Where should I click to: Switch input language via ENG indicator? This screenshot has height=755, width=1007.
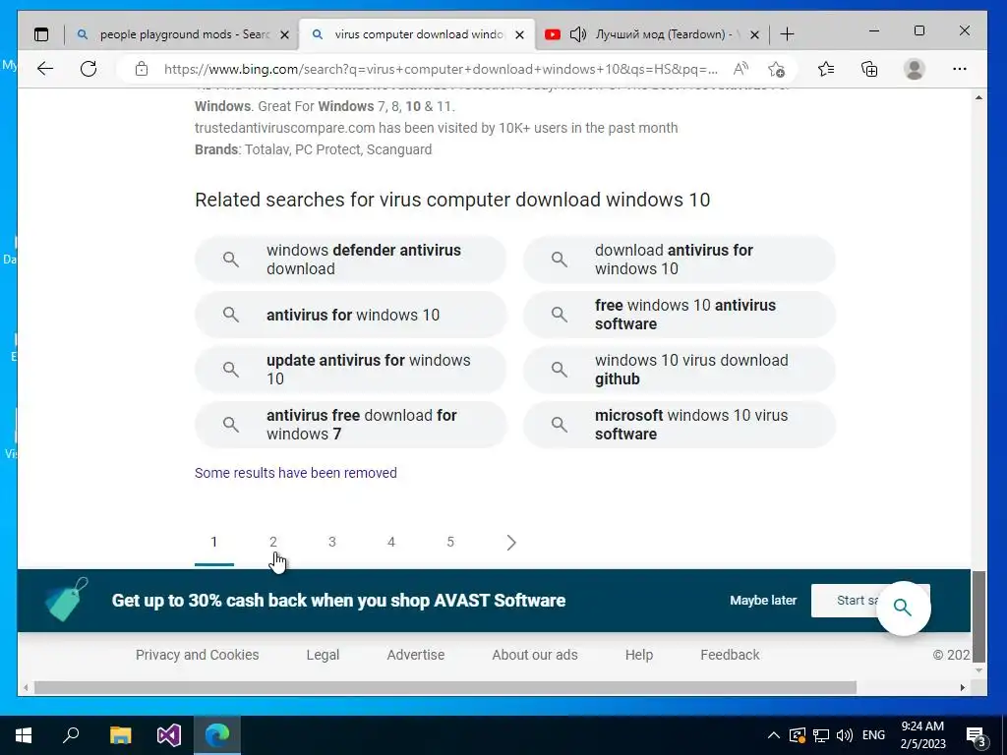[873, 735]
